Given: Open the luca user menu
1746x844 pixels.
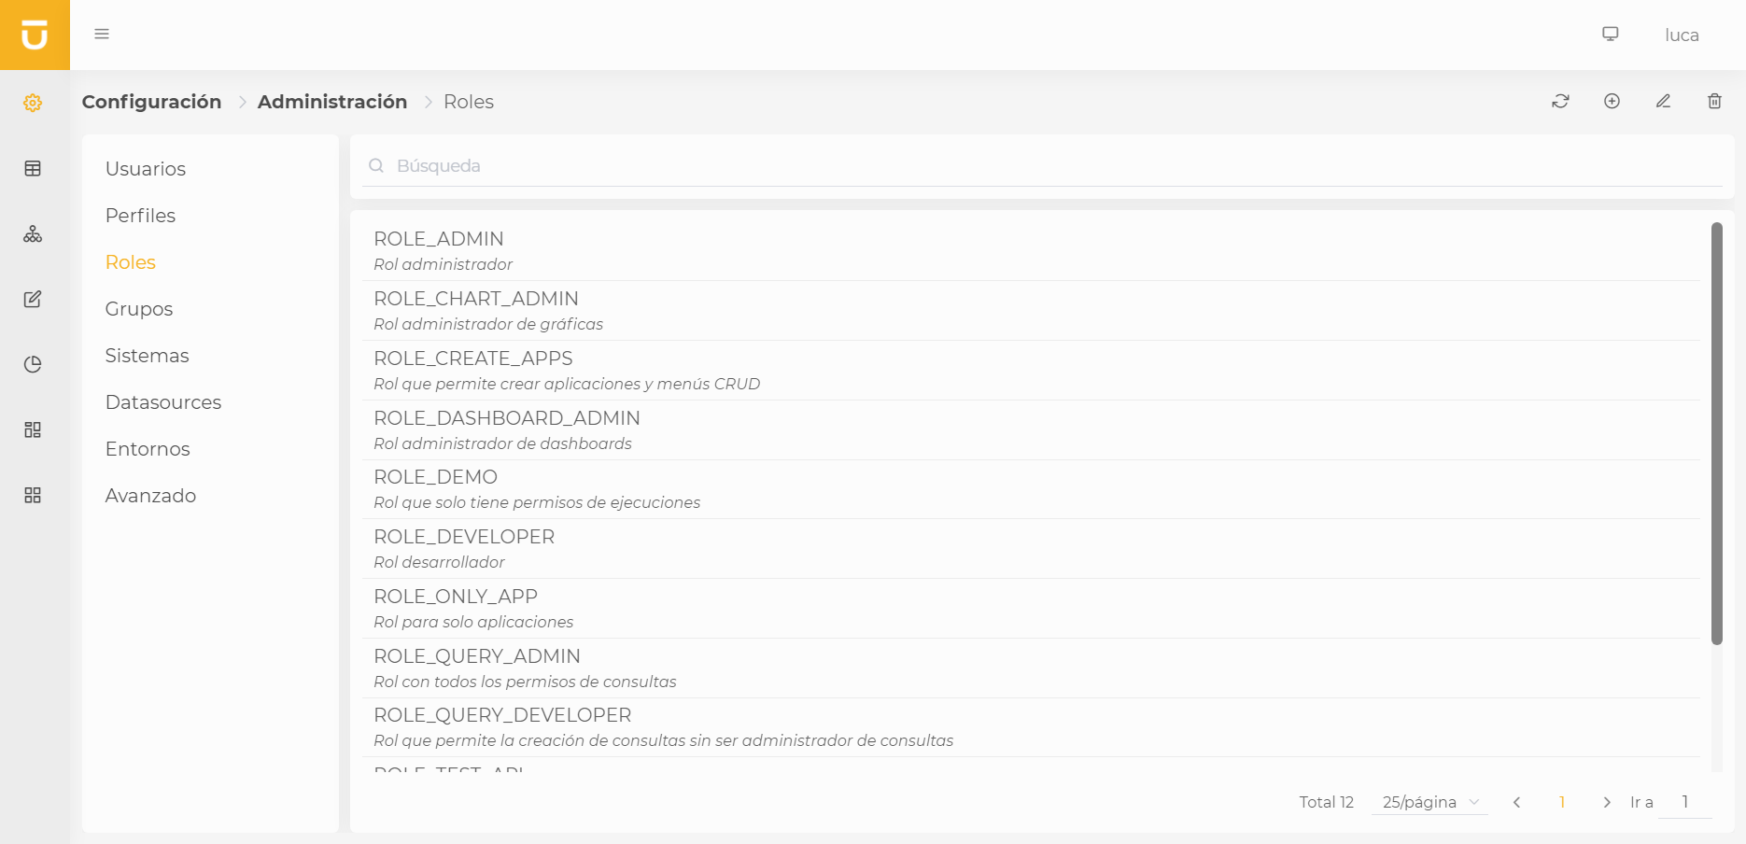Looking at the screenshot, I should (1682, 35).
